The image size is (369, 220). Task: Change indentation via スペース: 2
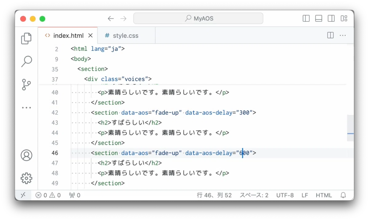point(254,195)
